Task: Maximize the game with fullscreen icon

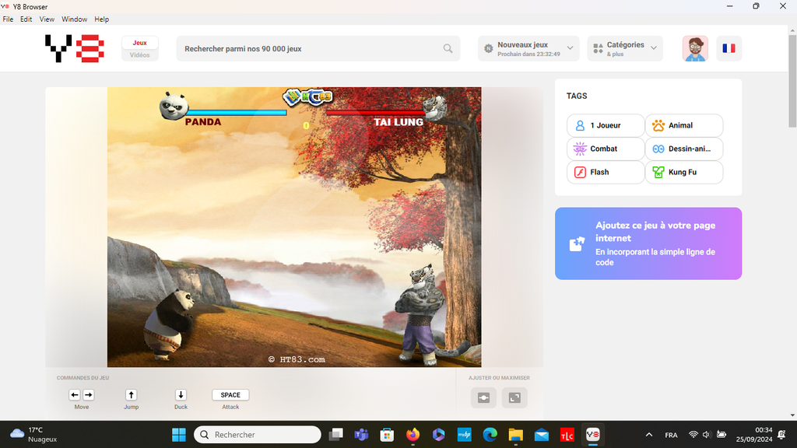Action: click(514, 397)
